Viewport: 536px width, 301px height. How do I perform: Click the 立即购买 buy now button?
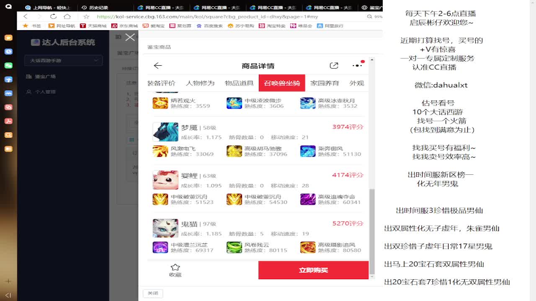click(313, 270)
